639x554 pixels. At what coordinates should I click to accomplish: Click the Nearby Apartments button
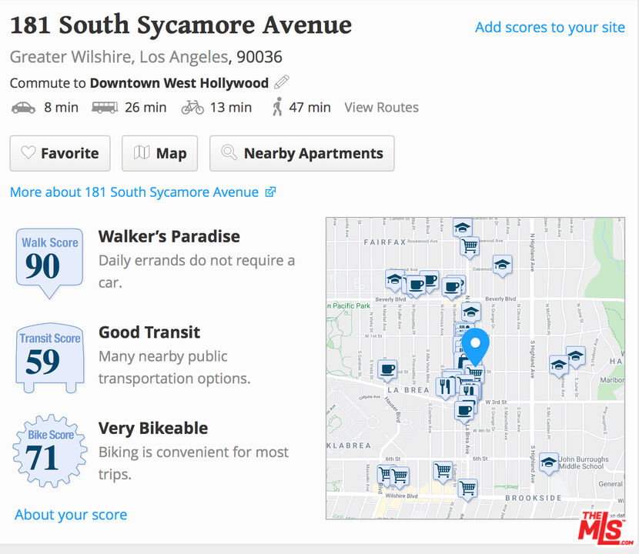click(x=302, y=153)
